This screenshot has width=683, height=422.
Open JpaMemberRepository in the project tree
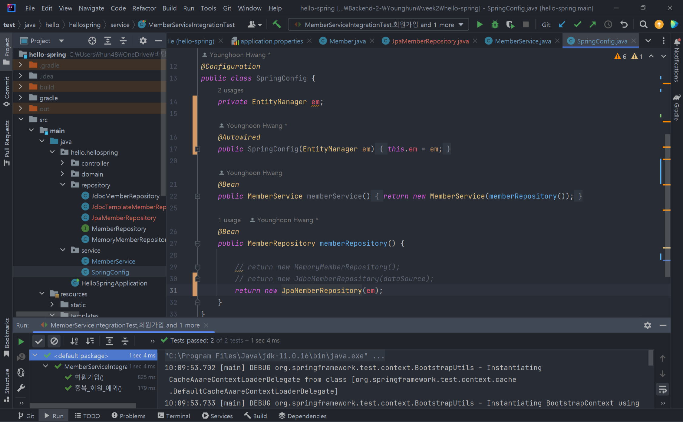pyautogui.click(x=124, y=218)
